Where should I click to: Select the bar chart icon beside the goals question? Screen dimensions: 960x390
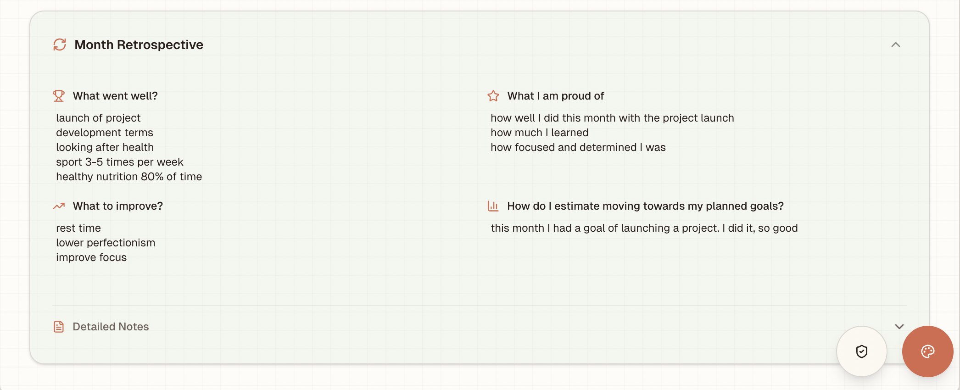coord(492,206)
